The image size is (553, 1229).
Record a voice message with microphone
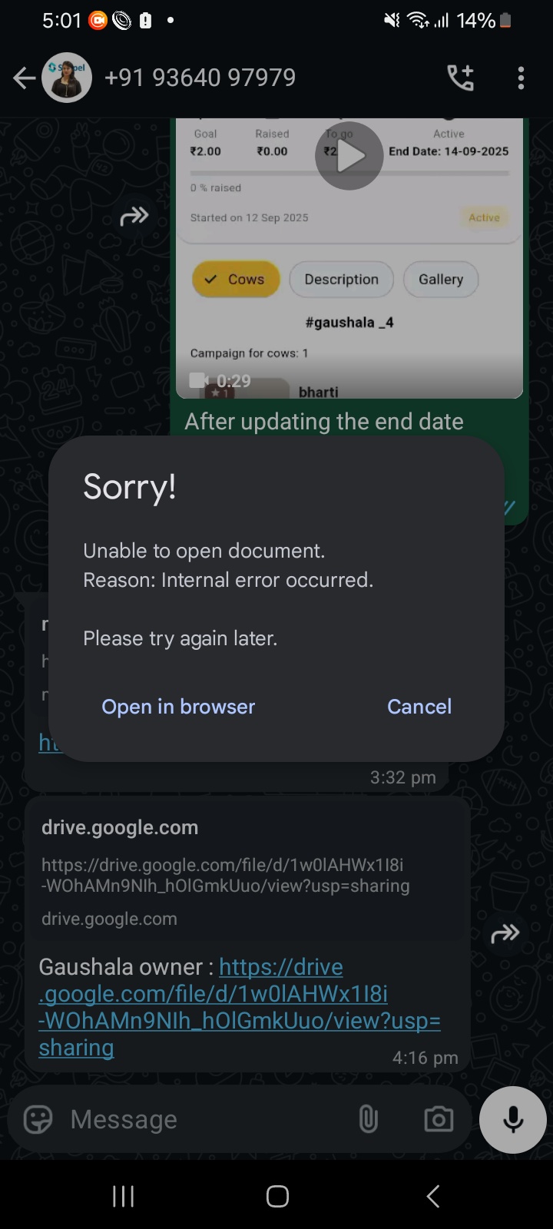pos(513,1119)
